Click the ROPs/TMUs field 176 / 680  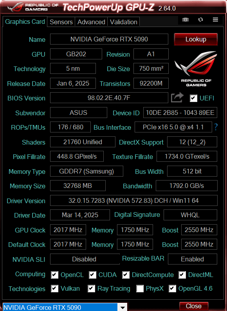[70, 127]
